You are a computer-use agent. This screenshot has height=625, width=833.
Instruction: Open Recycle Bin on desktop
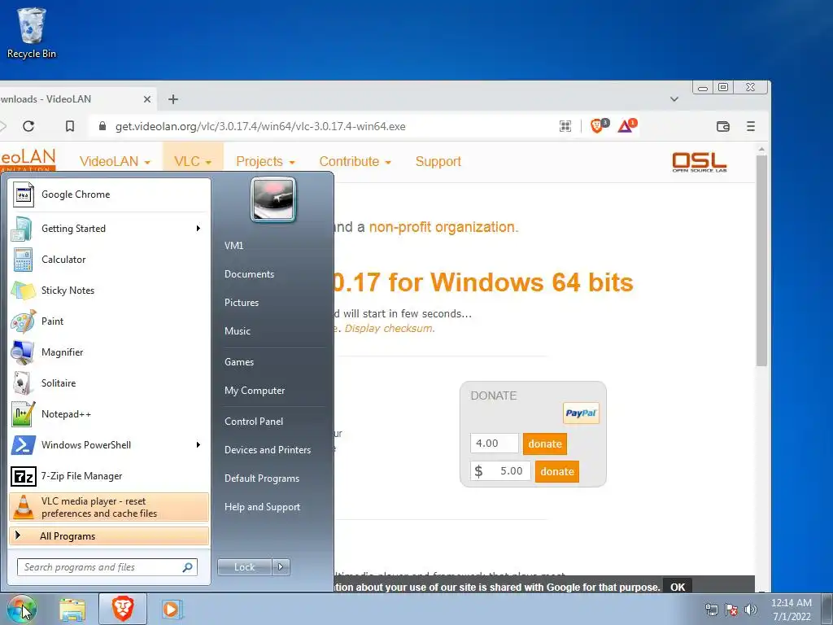point(32,33)
